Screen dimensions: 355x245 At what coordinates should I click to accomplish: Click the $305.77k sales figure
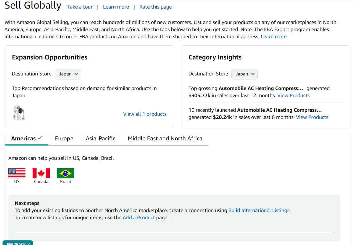(199, 95)
